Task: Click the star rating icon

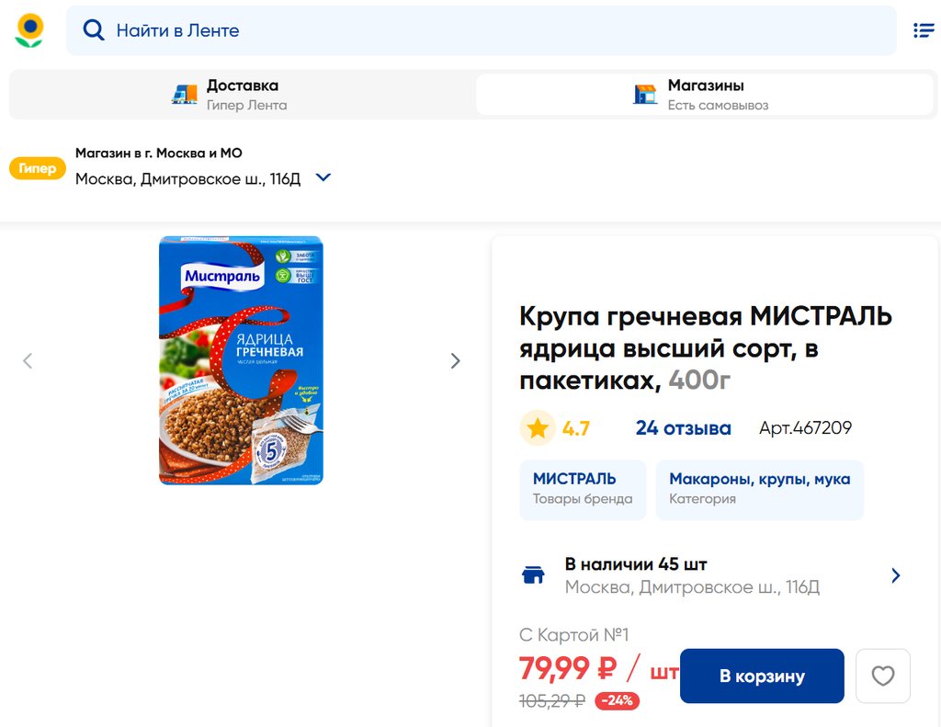Action: coord(538,428)
